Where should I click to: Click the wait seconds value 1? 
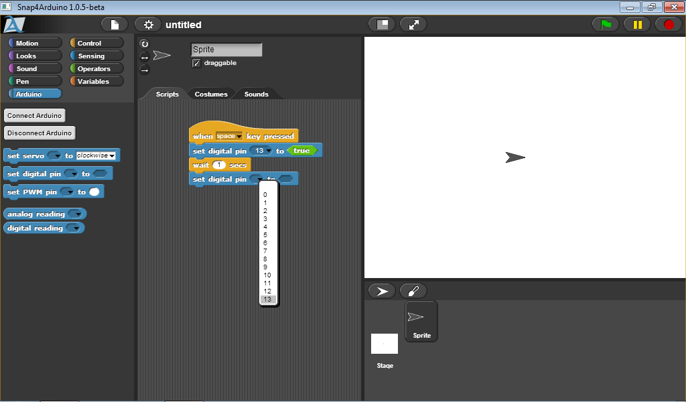[219, 165]
